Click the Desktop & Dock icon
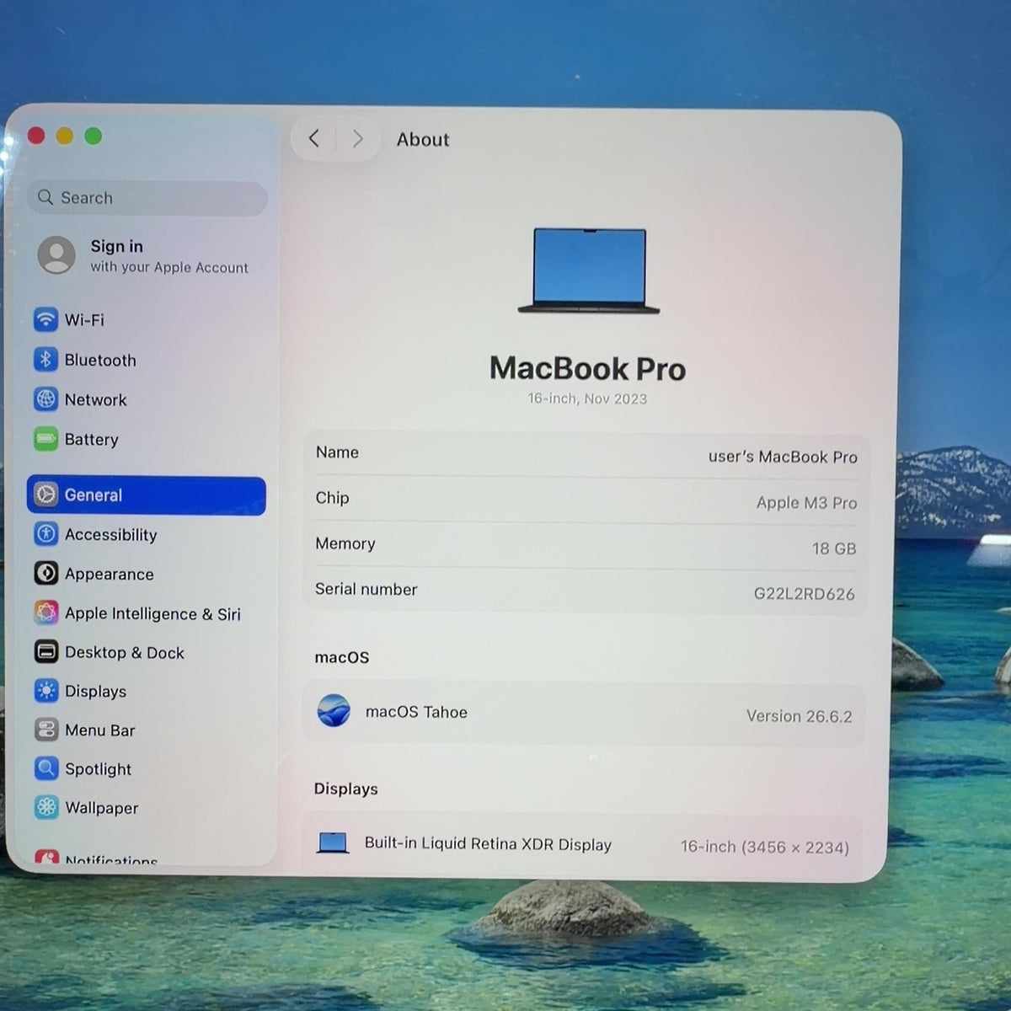 click(45, 652)
